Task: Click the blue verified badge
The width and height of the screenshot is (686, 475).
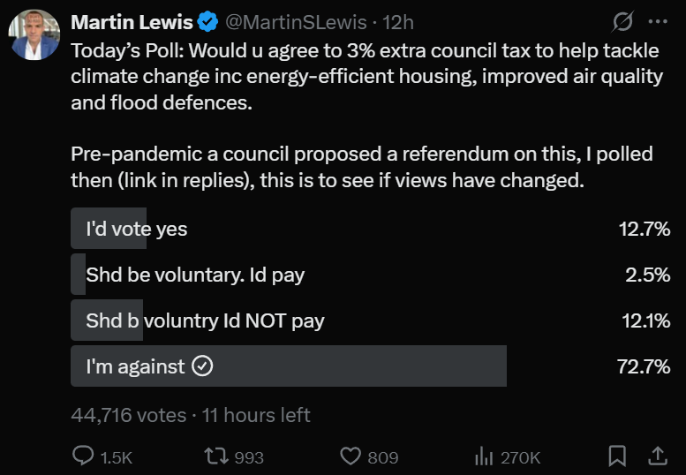Action: [x=209, y=21]
